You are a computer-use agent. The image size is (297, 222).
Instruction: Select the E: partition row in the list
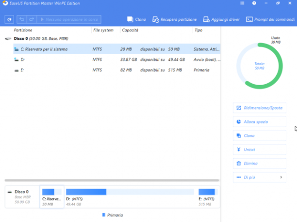tap(117, 70)
